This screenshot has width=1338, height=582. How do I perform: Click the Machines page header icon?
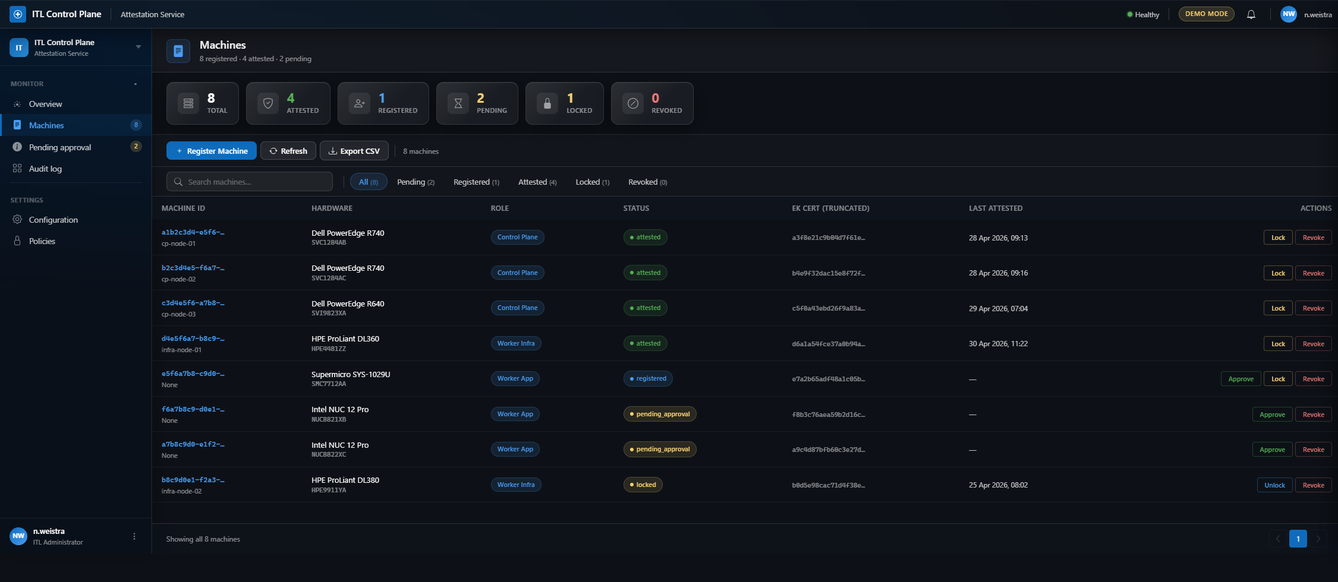tap(178, 51)
